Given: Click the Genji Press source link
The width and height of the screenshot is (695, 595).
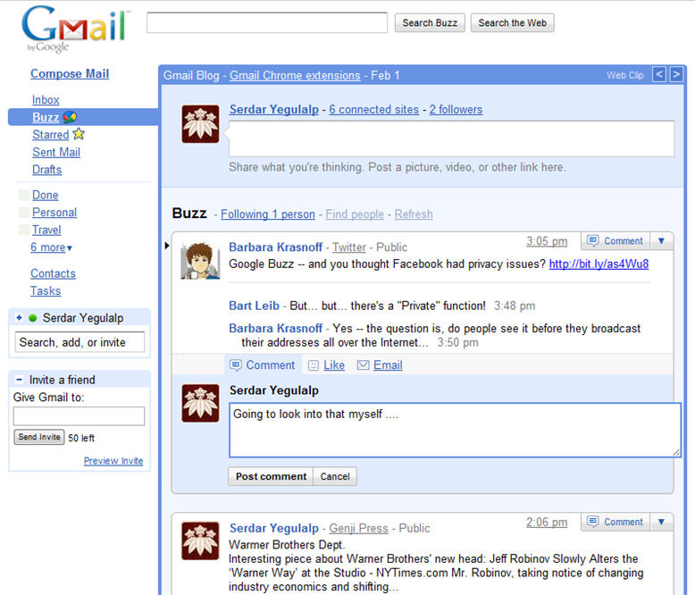Looking at the screenshot, I should click(x=358, y=528).
